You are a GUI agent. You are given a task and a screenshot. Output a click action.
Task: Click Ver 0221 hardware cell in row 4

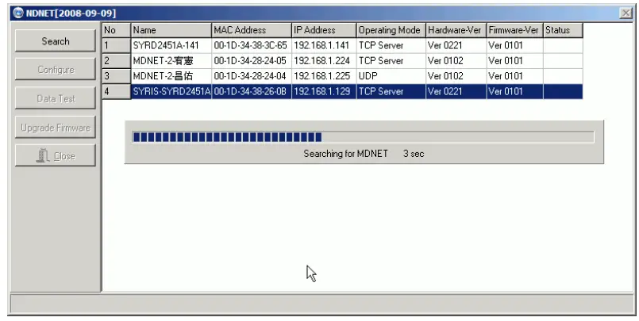[x=456, y=91]
